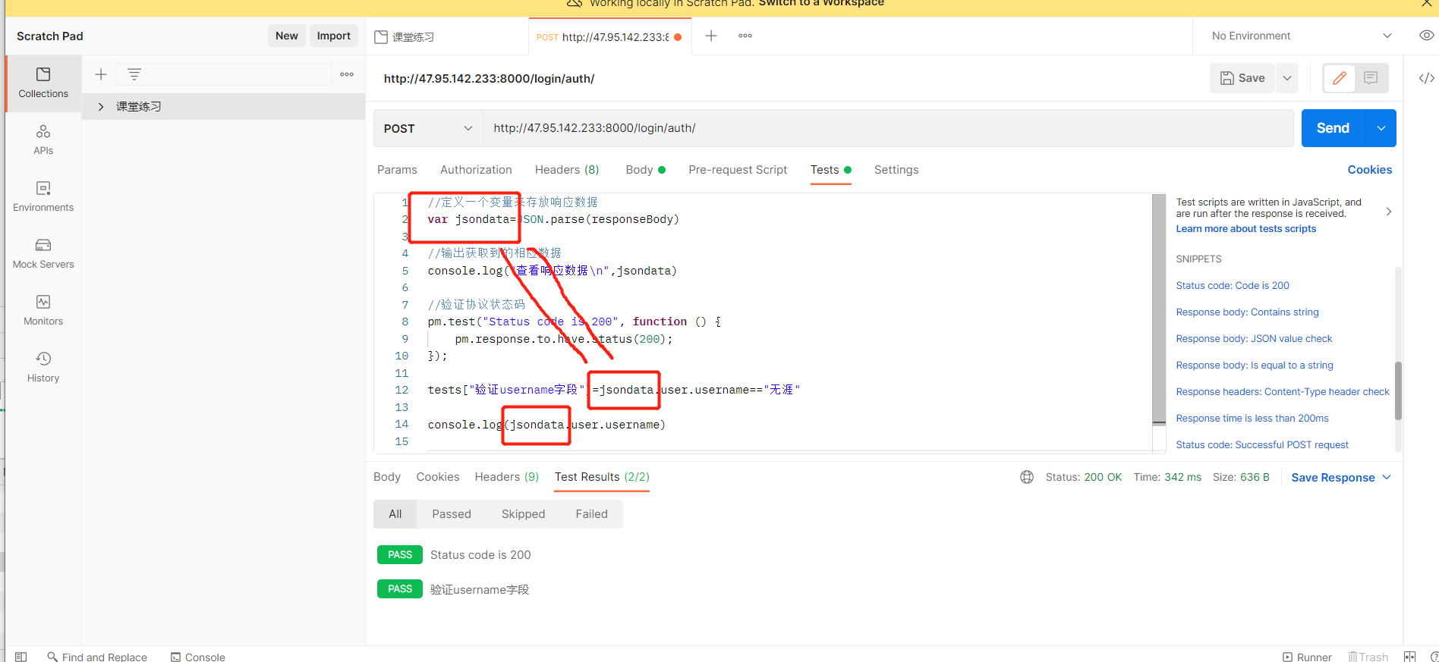Filter test results by Passed

point(452,514)
